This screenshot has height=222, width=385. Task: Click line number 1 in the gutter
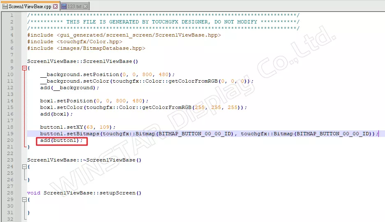click(12, 15)
